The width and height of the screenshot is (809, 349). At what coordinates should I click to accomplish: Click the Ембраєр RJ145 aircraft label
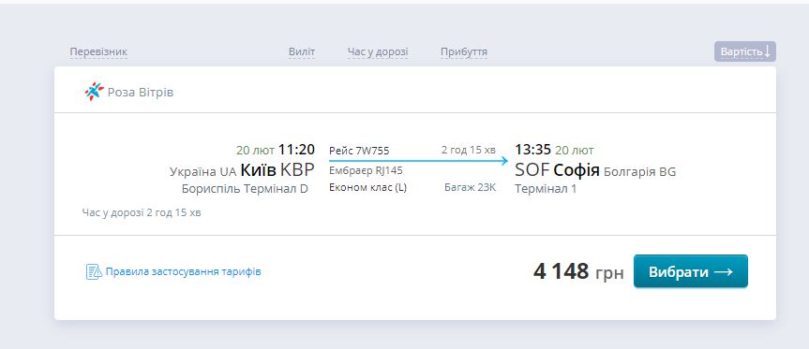coord(366,170)
